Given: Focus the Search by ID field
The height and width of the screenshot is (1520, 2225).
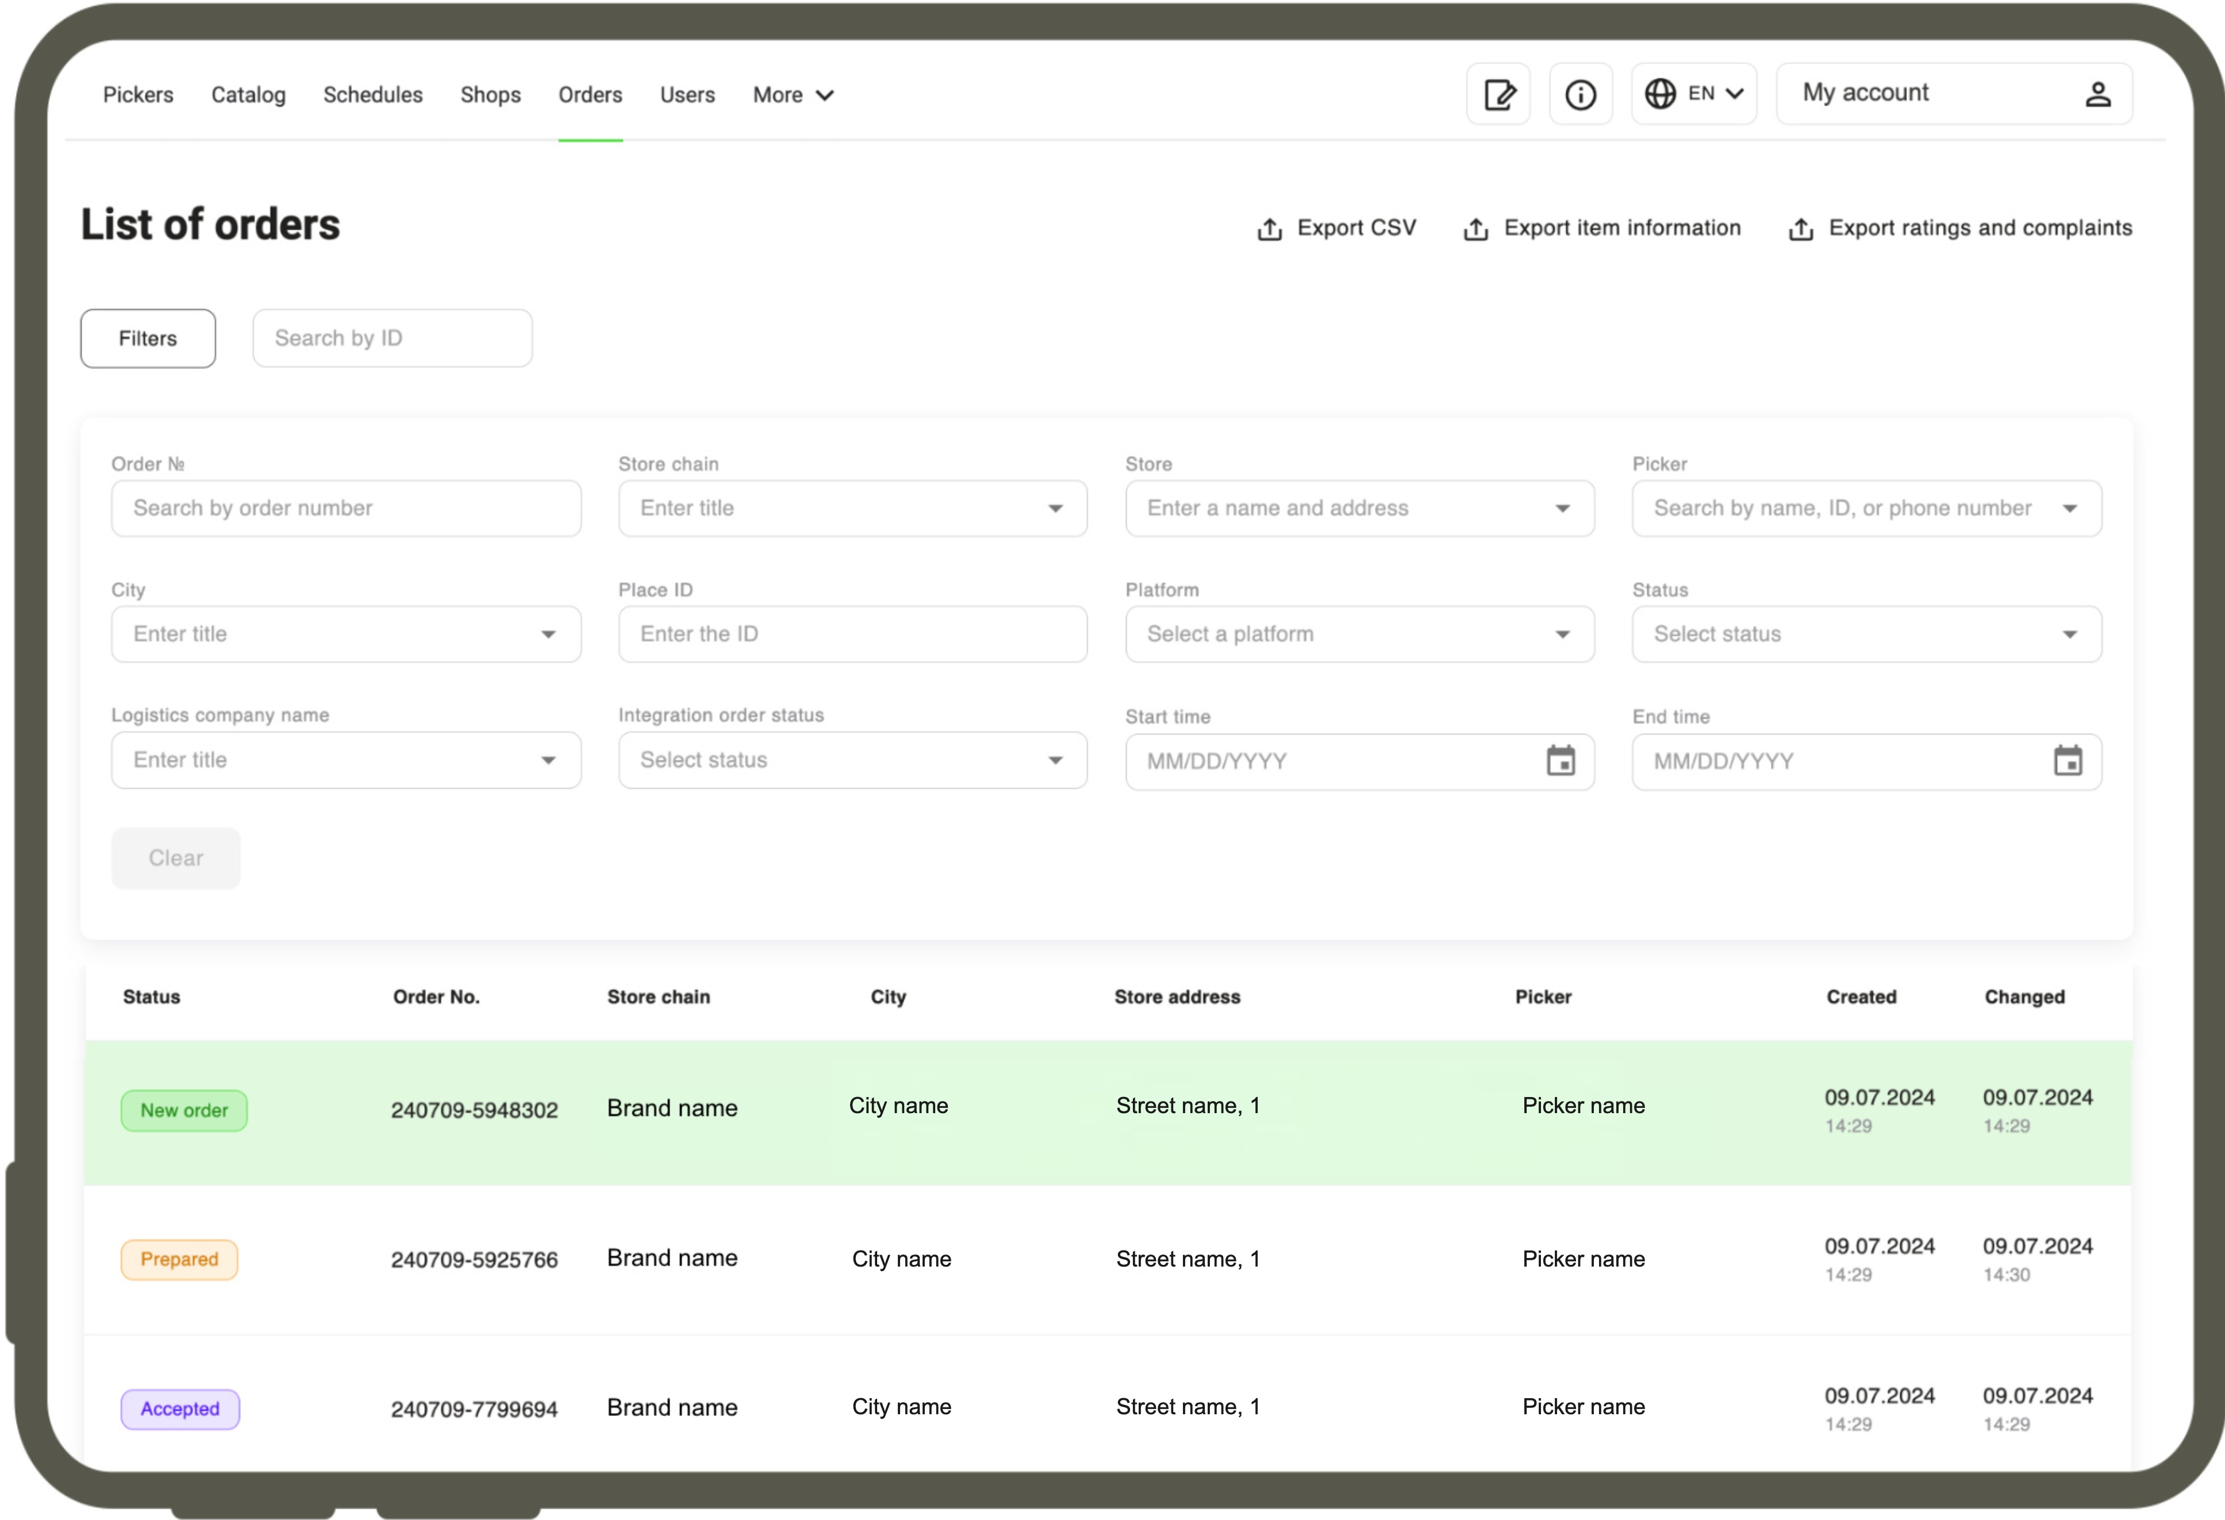Looking at the screenshot, I should (x=391, y=338).
